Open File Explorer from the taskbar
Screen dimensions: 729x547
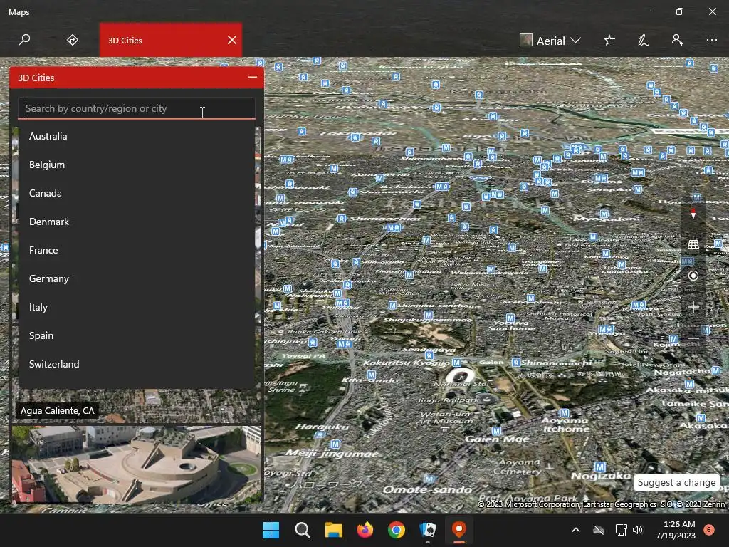tap(333, 530)
